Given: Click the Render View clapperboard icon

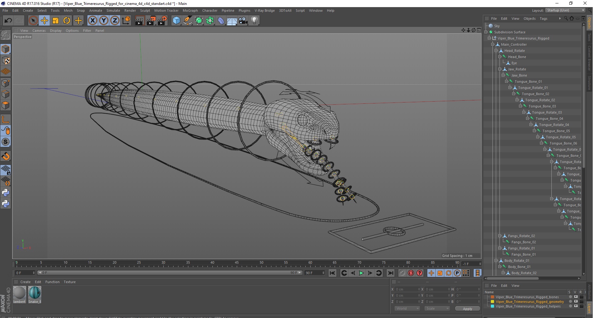Looking at the screenshot, I should point(140,21).
